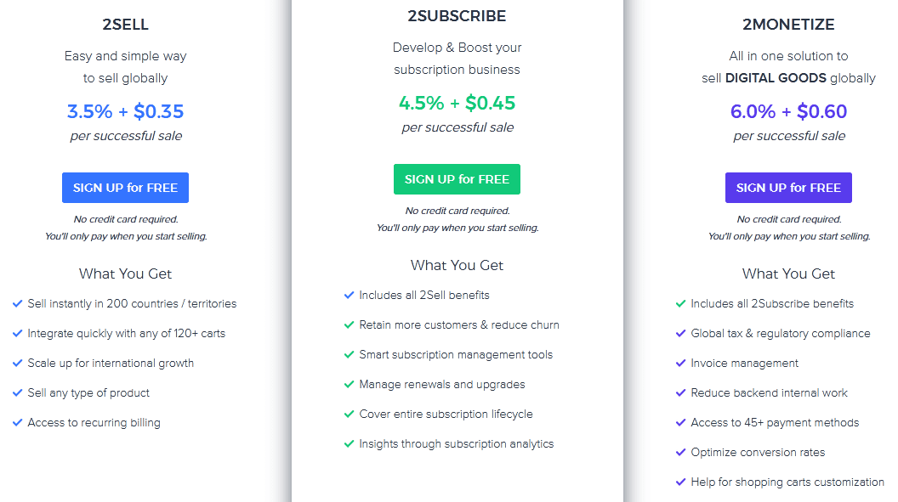Select the 'Optimize conversion rates' feature row
The height and width of the screenshot is (502, 898).
pyautogui.click(x=756, y=452)
